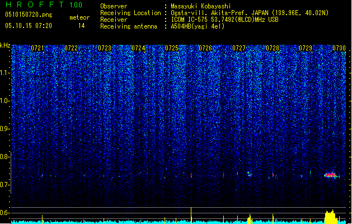Viewport: 352px width, 224px height.
Task: Select observer name Masayuki Kobayashi
Action: (201, 6)
